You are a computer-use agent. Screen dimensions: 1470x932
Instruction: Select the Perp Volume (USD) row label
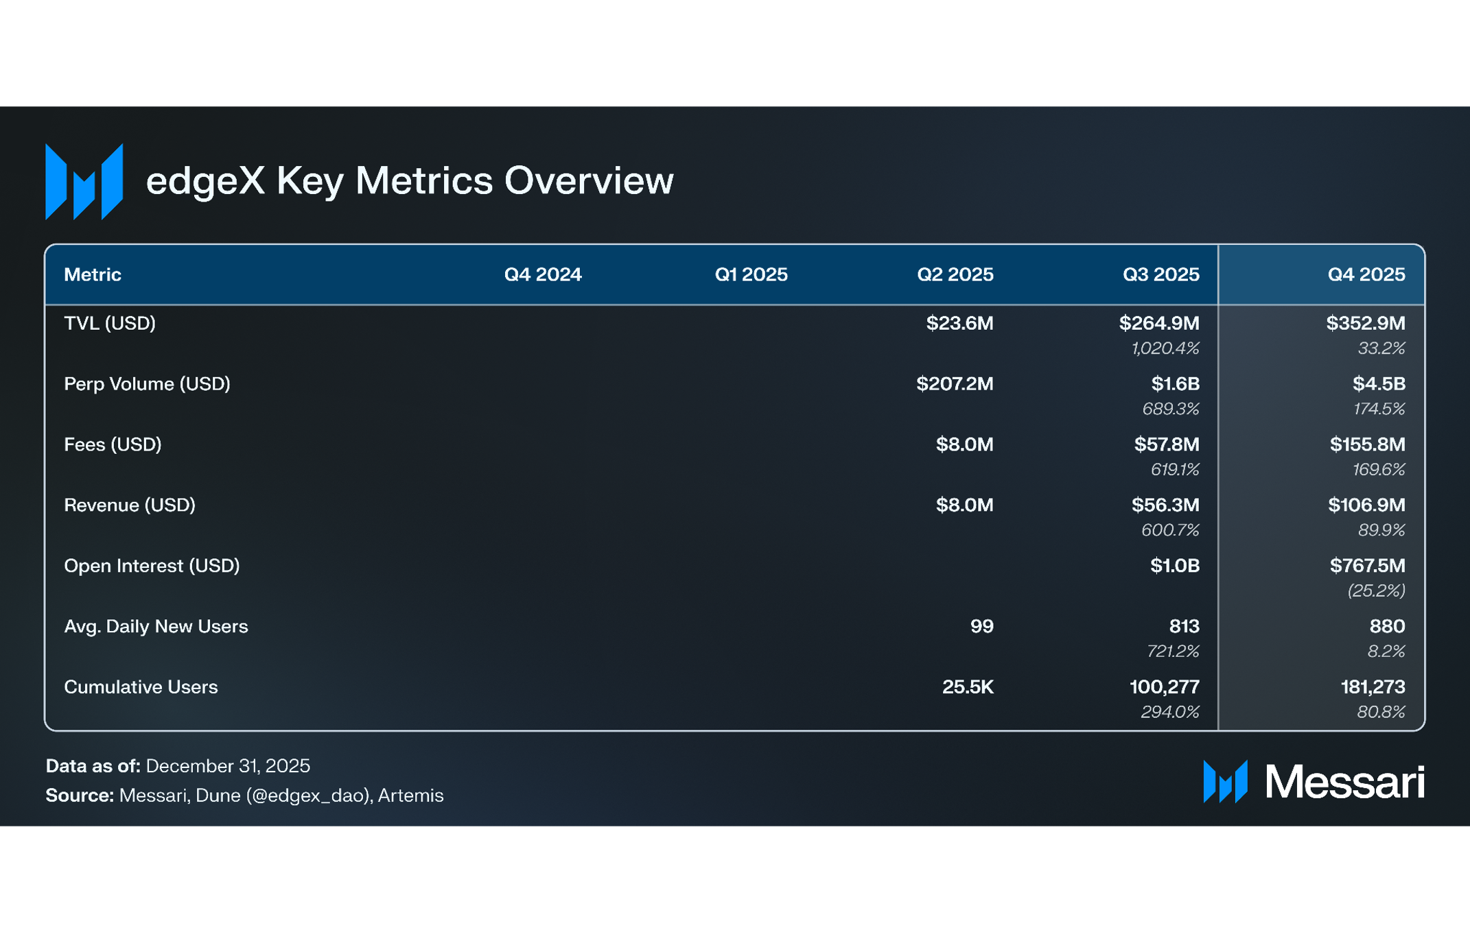[x=147, y=384]
